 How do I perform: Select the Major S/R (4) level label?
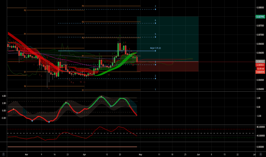(155, 48)
